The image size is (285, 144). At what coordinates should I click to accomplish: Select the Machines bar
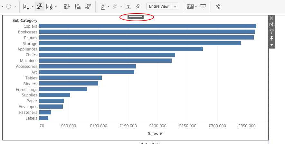[105, 60]
